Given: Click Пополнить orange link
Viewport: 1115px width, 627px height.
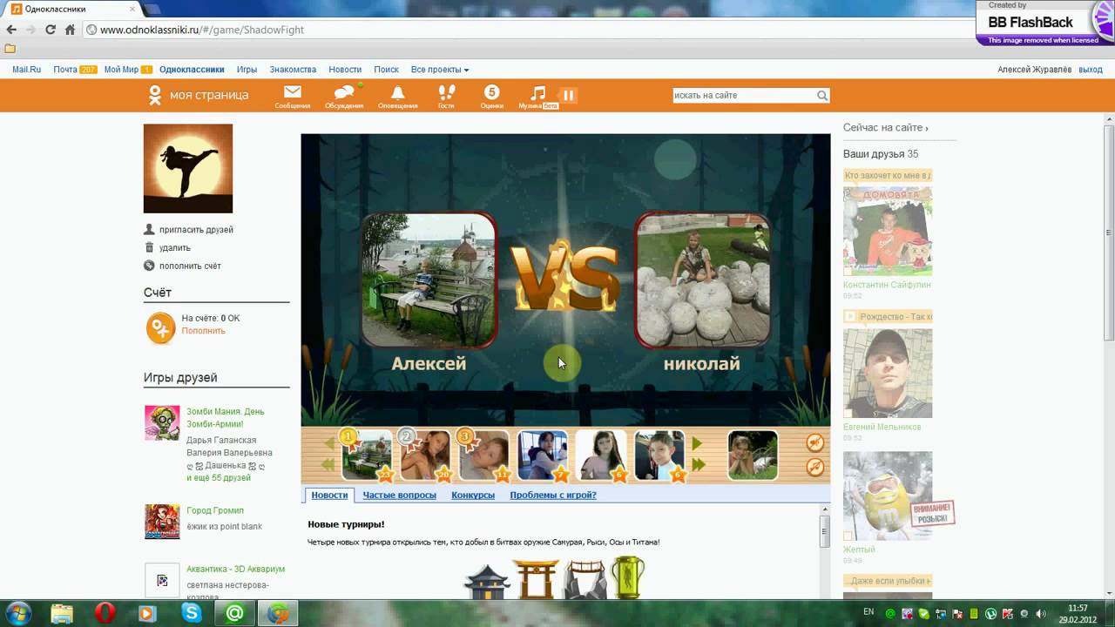Looking at the screenshot, I should pos(203,331).
